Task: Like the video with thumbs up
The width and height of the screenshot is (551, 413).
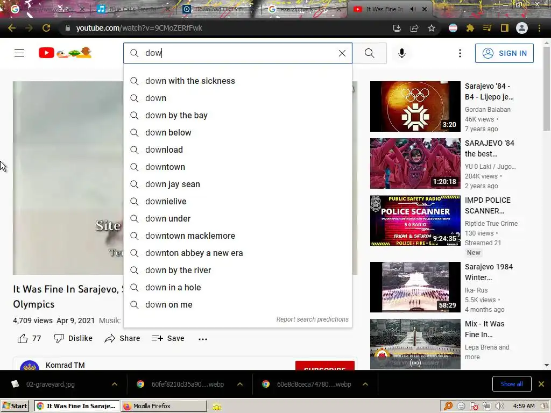Action: [x=29, y=339]
